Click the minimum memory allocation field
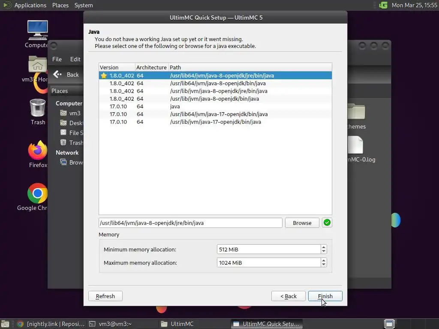The width and height of the screenshot is (439, 329). tap(269, 249)
